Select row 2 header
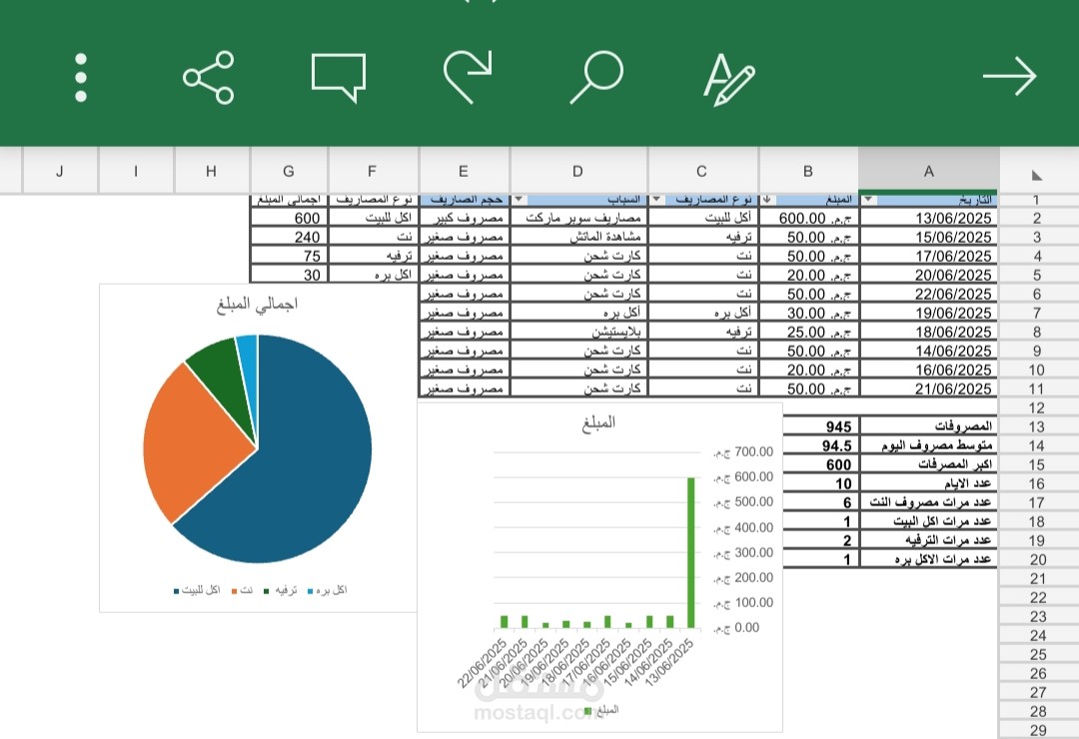1079x739 pixels. 1037,218
